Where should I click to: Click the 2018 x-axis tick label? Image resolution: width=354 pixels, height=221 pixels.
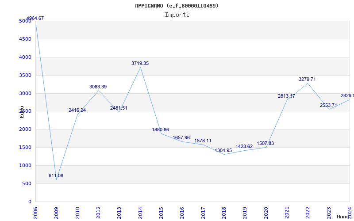click(224, 213)
